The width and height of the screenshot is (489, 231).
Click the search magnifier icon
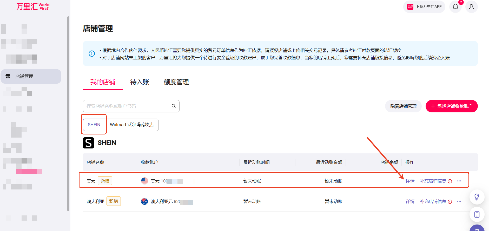(174, 106)
